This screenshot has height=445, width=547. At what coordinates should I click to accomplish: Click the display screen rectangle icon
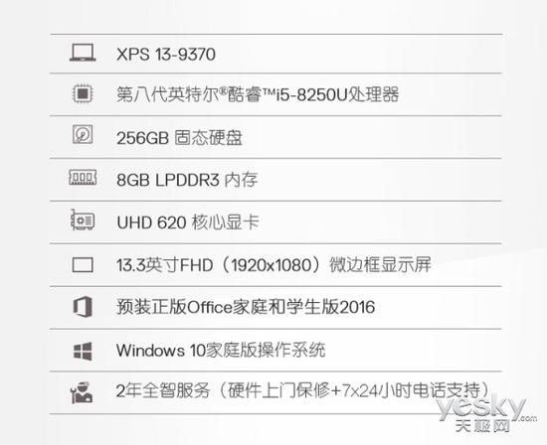(83, 265)
